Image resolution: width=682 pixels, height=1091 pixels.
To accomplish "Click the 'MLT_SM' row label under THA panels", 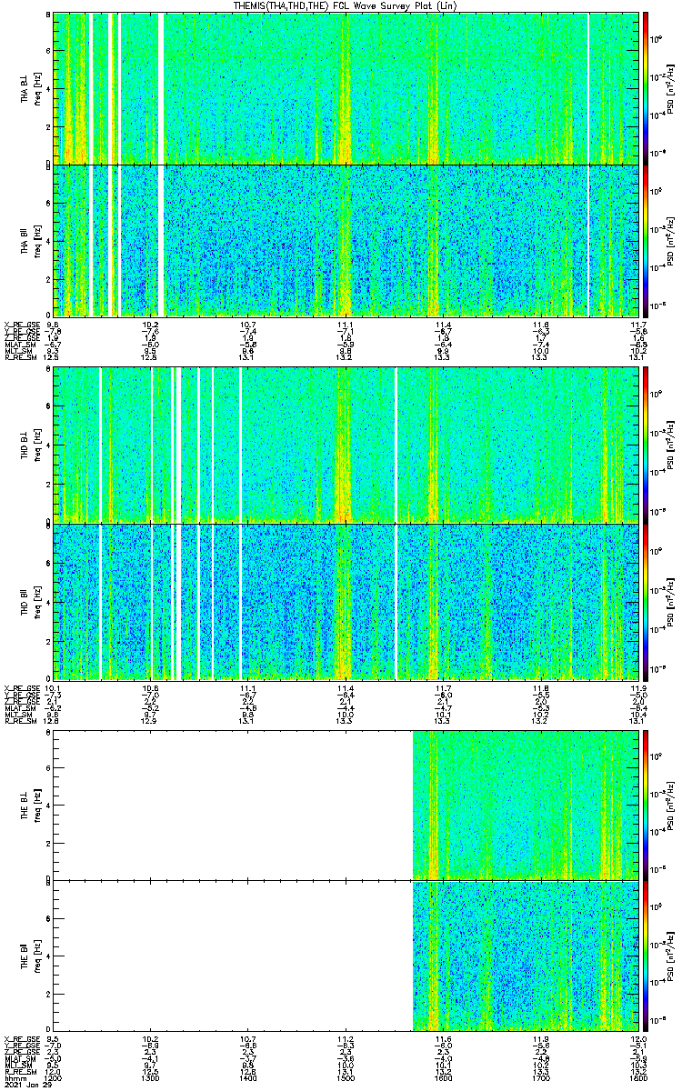I will coord(17,351).
